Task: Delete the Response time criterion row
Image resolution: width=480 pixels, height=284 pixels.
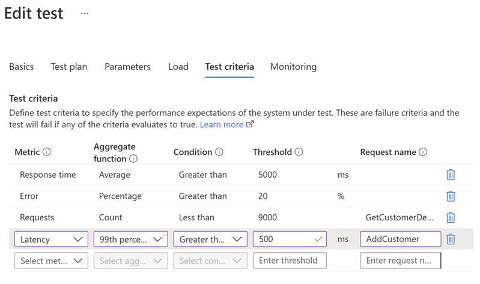Action: coord(451,175)
